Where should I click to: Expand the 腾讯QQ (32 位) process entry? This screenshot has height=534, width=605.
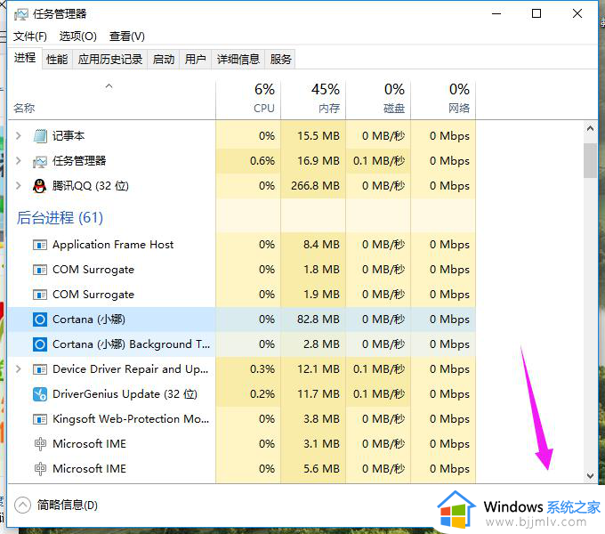[18, 186]
